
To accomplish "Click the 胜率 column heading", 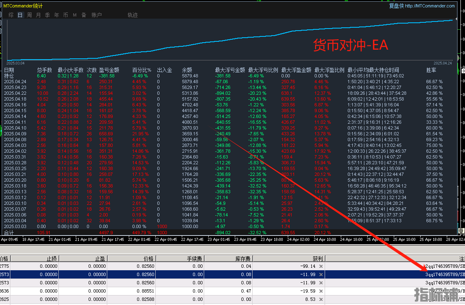I will click(431, 70).
